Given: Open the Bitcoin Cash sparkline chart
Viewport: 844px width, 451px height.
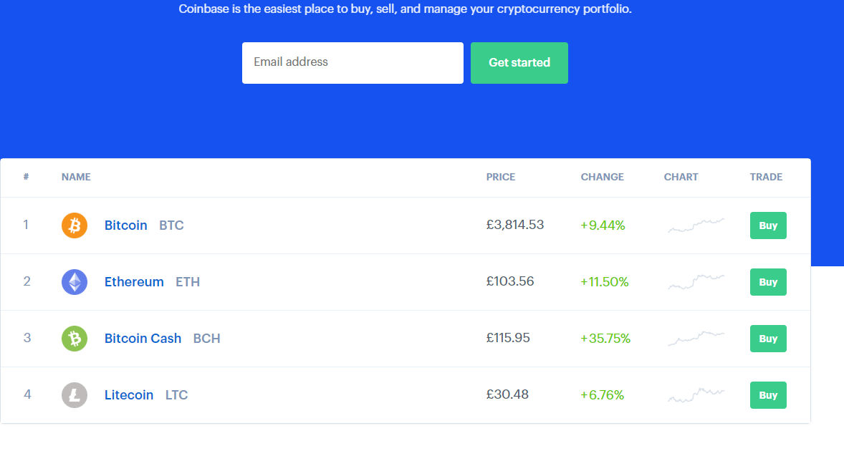Looking at the screenshot, I should coord(696,338).
